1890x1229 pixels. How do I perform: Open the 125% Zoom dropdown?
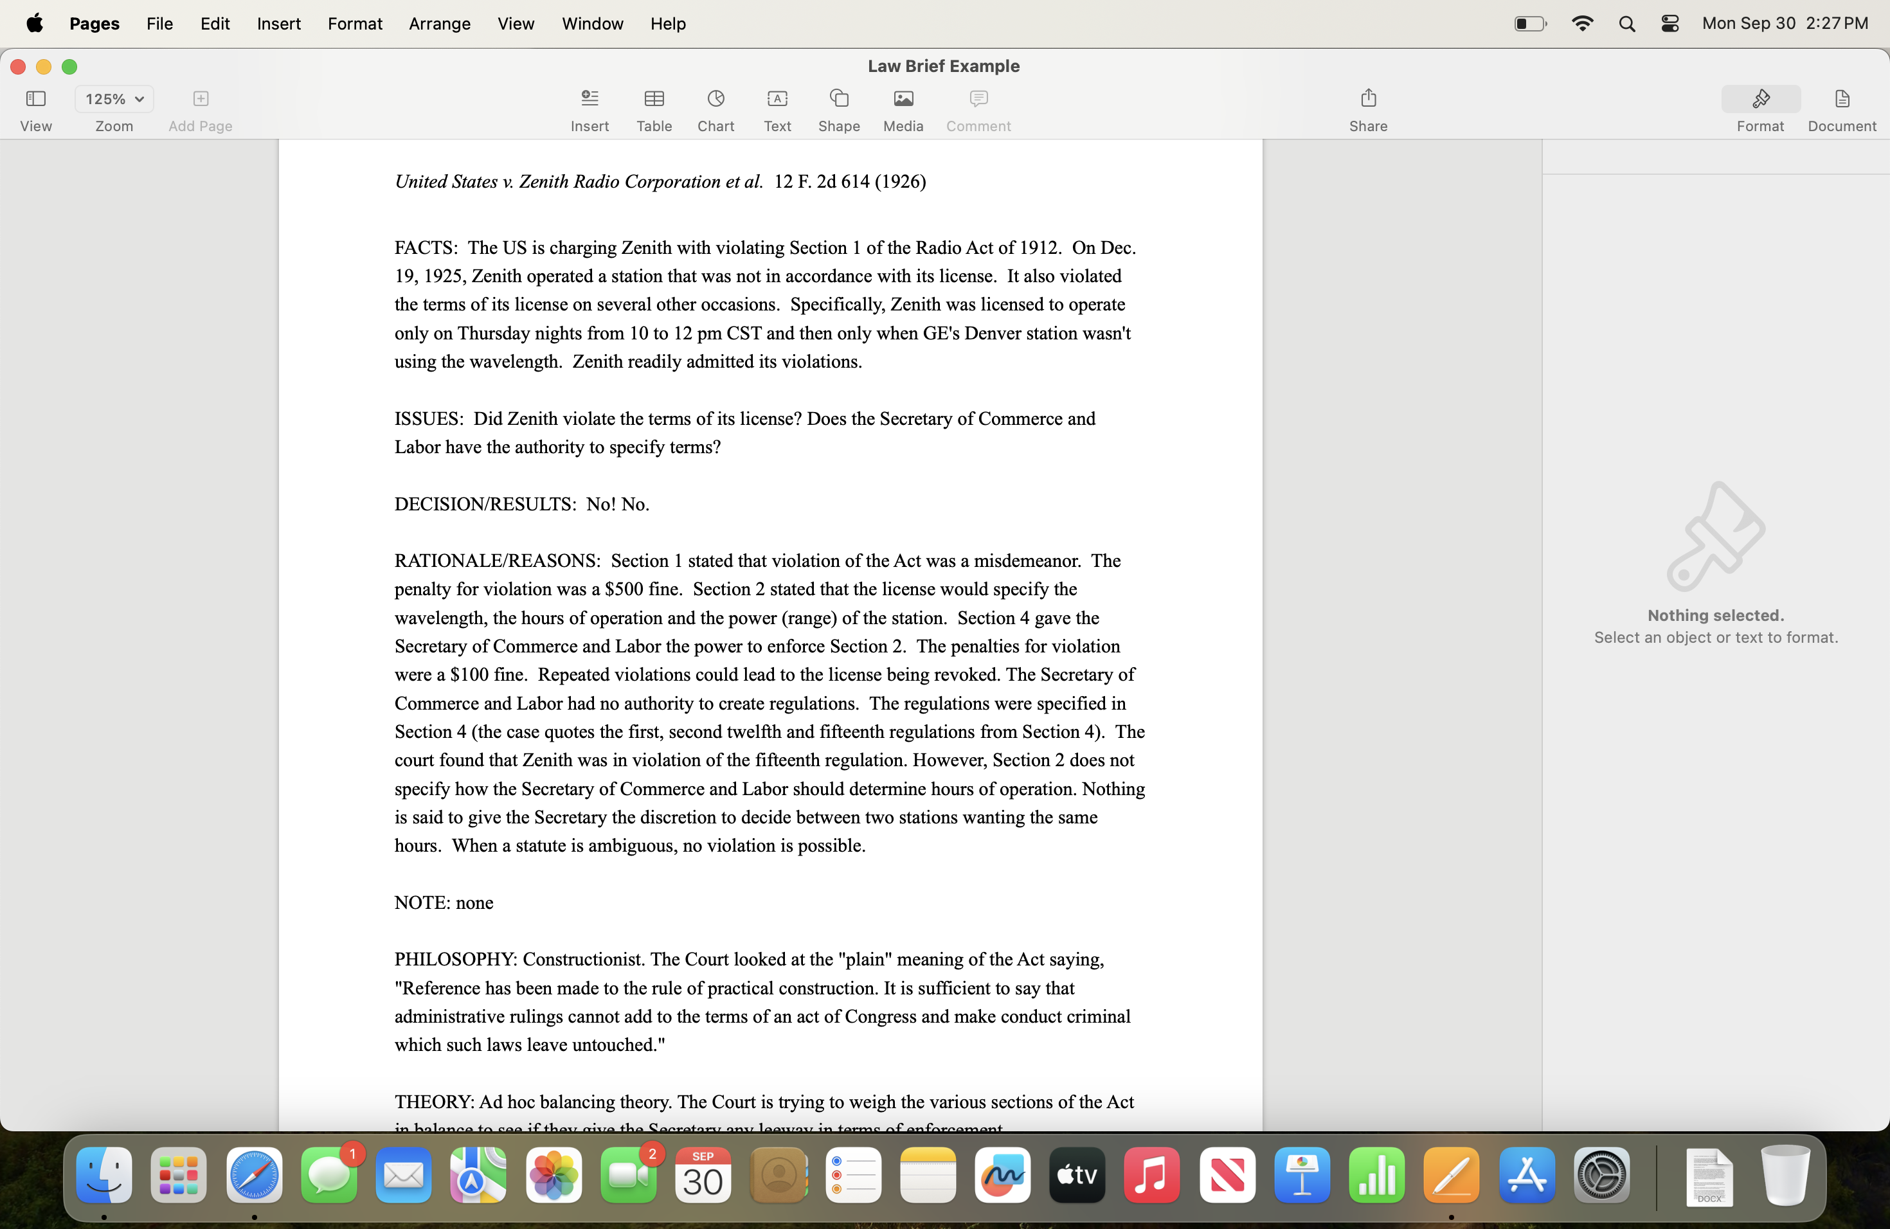tap(114, 99)
